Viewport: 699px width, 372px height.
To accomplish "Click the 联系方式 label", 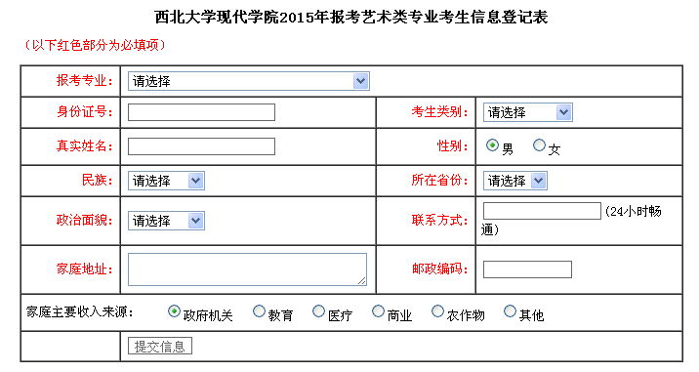I will 439,221.
